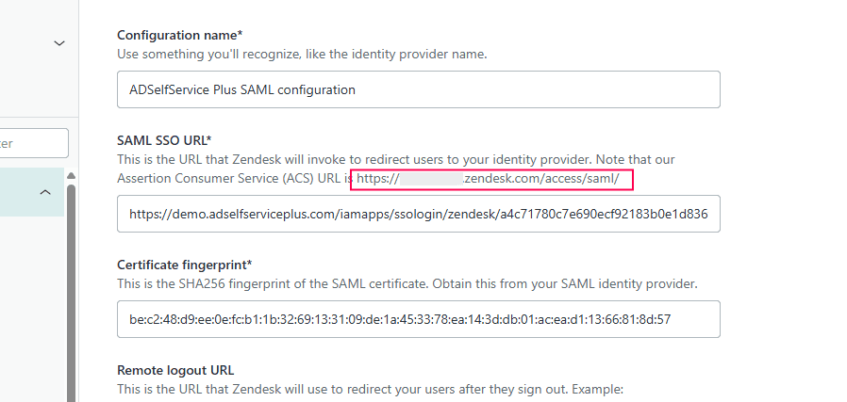Screen dimensions: 847x402
Task: Expand the sidebar chevron-down section
Action: click(58, 43)
